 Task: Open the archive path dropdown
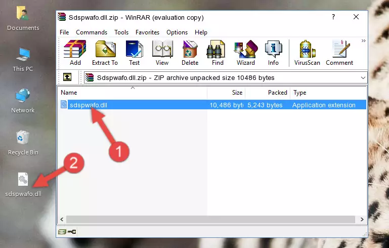pos(363,78)
